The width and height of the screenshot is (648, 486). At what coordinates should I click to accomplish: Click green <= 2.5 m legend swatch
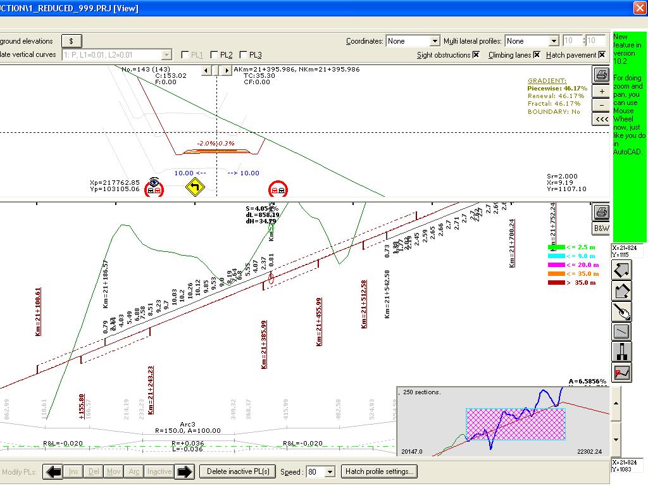tap(556, 247)
